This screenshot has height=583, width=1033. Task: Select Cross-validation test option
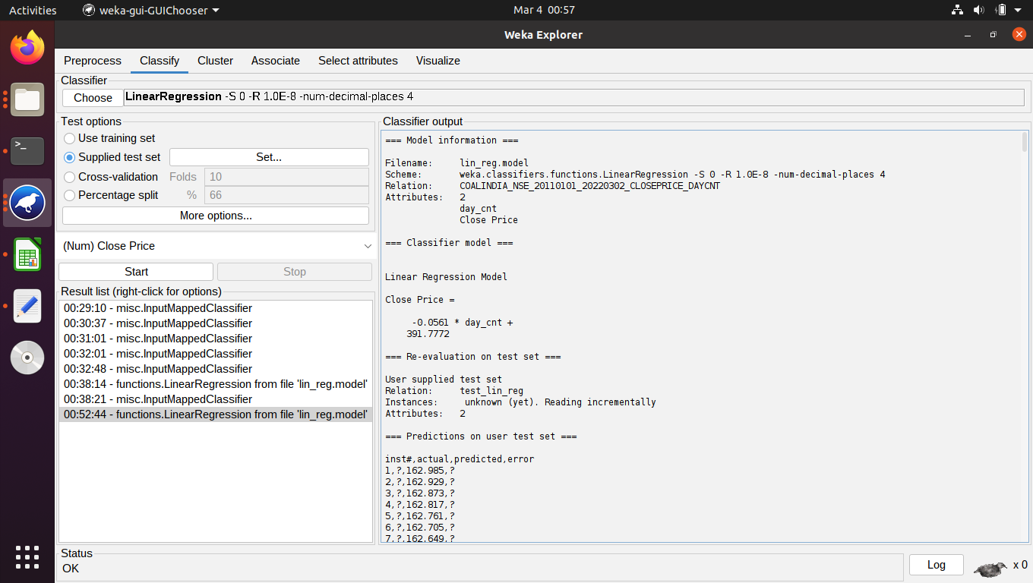click(x=112, y=176)
